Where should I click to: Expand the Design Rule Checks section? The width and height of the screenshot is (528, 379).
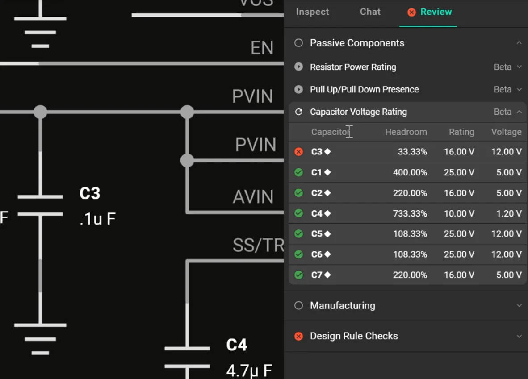point(519,336)
